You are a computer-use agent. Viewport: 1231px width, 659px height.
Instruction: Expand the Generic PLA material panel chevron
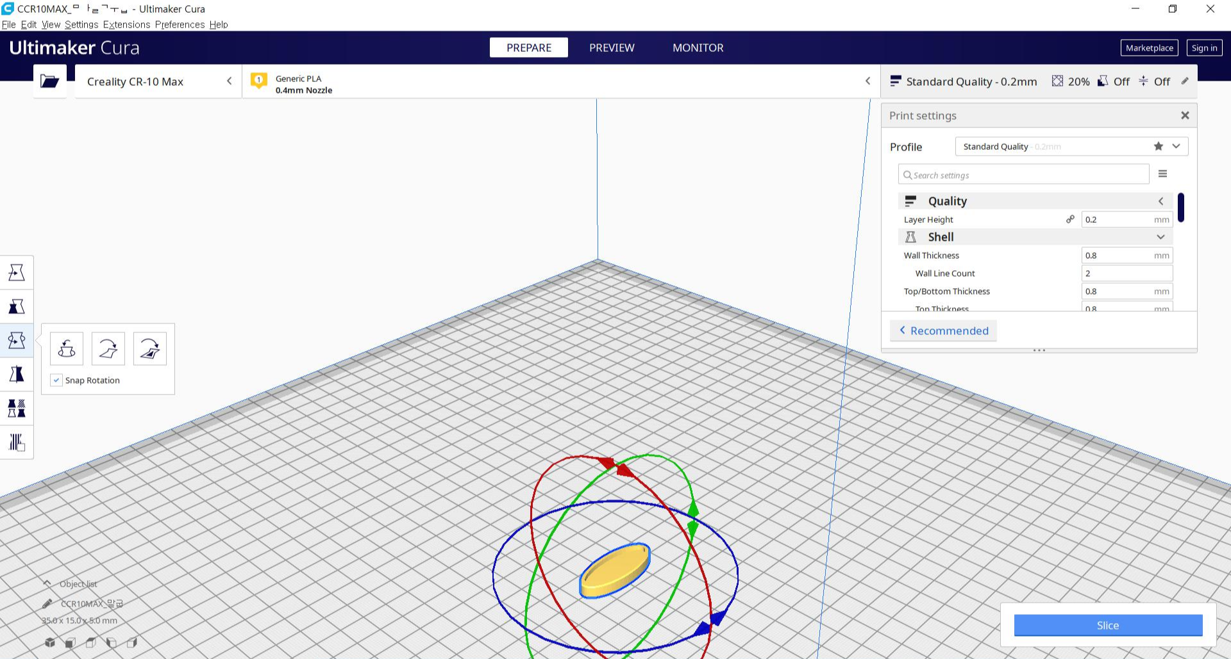pyautogui.click(x=867, y=81)
